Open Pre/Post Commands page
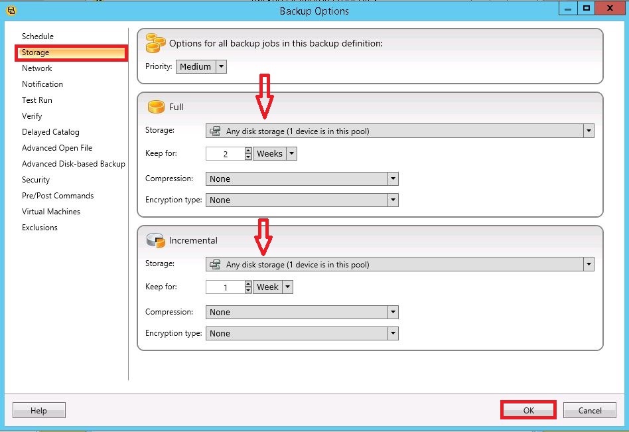This screenshot has width=629, height=432. pyautogui.click(x=58, y=196)
